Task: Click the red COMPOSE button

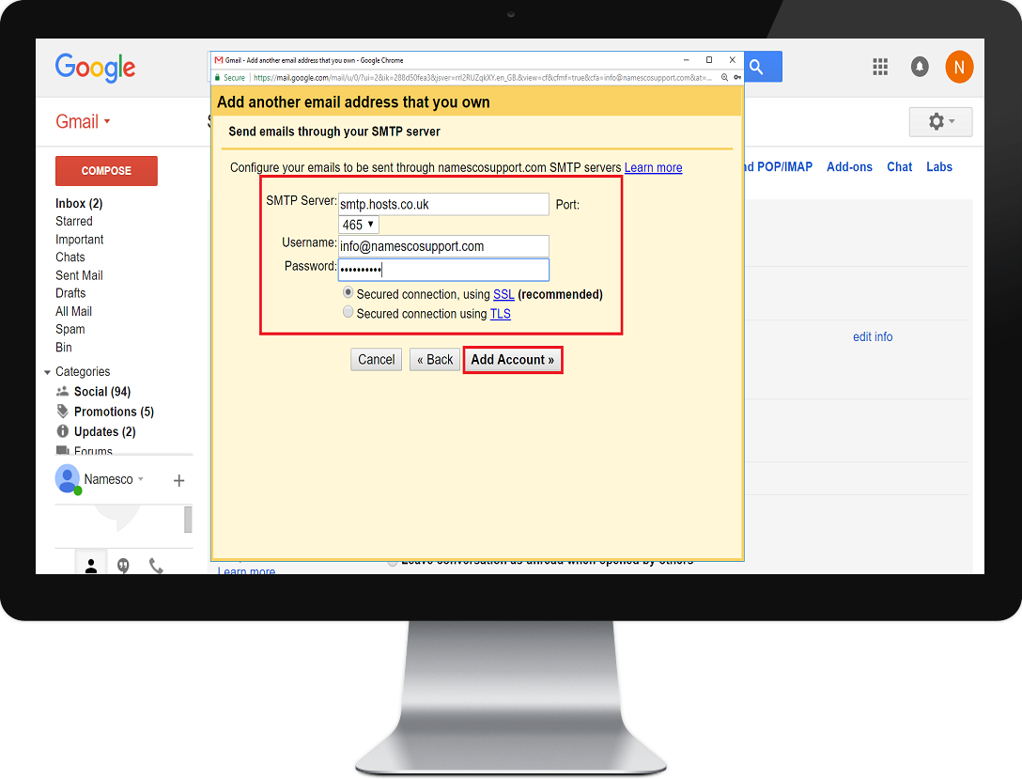Action: click(106, 171)
